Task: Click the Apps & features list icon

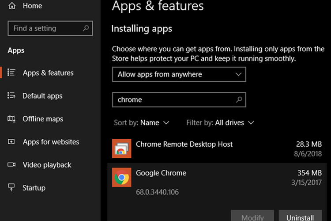Action: point(12,73)
